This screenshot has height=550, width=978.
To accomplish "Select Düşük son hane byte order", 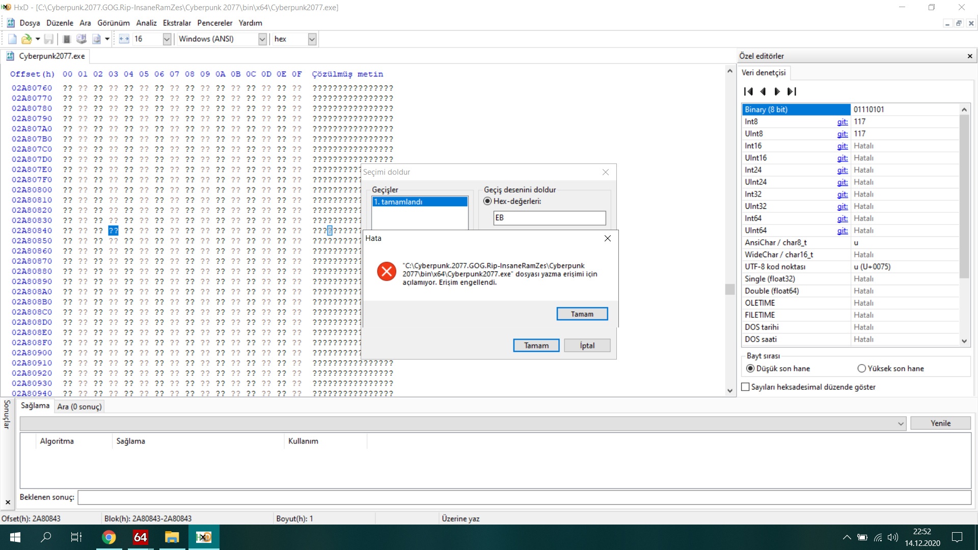I will point(750,369).
